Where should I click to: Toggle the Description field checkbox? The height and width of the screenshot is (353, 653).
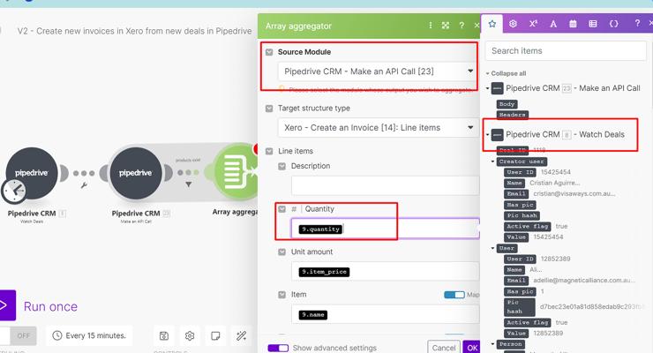click(x=282, y=166)
